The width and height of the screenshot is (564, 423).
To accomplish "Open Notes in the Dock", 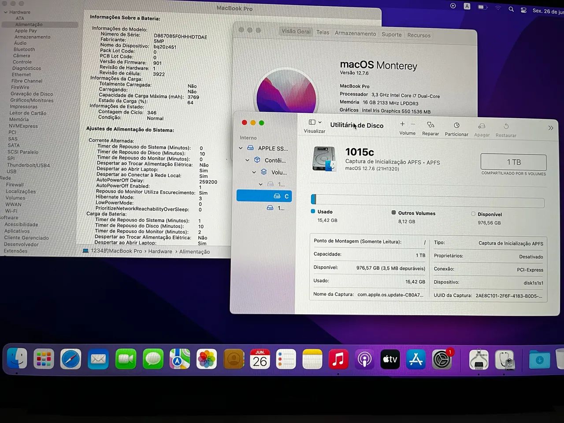I will 312,360.
